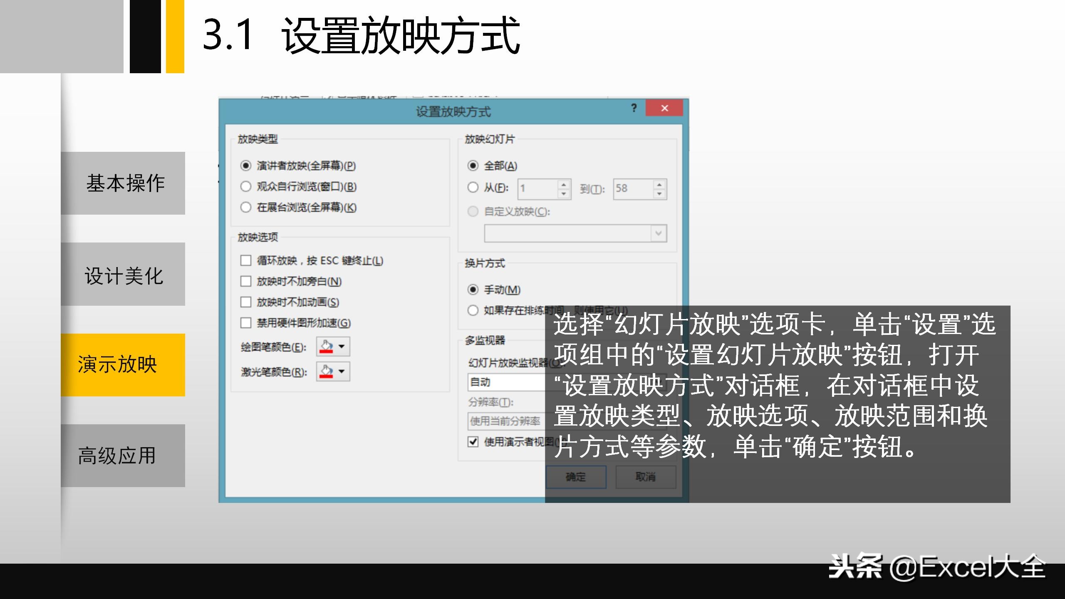Screen dimensions: 1065x599
Task: Click the 取消 button
Action: point(645,477)
